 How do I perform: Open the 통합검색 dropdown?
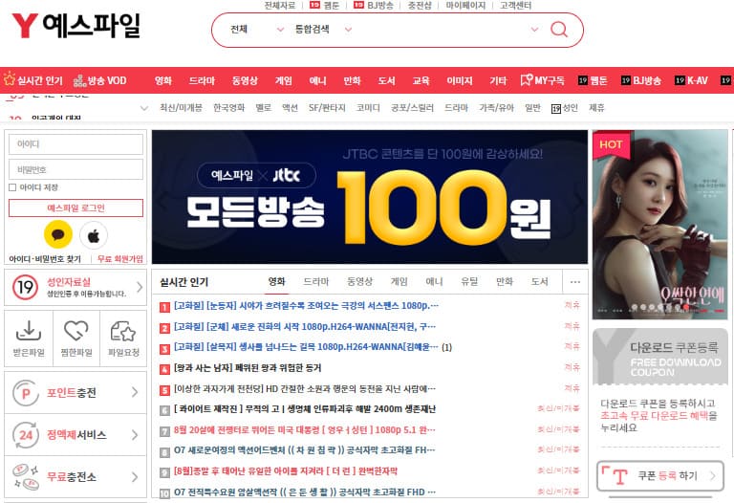[323, 30]
